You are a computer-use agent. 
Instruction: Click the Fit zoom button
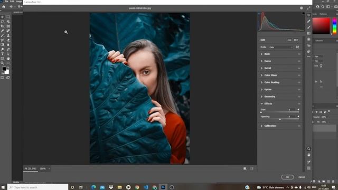31,169
